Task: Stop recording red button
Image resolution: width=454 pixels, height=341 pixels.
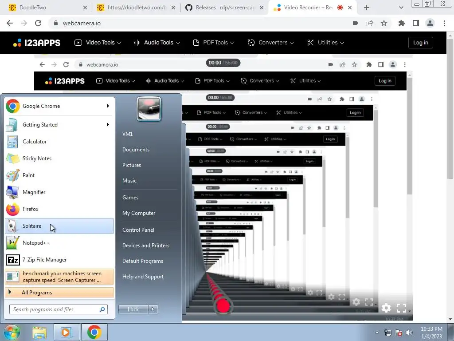Action: (223, 305)
